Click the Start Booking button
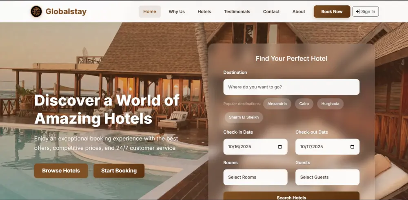Image resolution: width=408 pixels, height=200 pixels. click(119, 171)
